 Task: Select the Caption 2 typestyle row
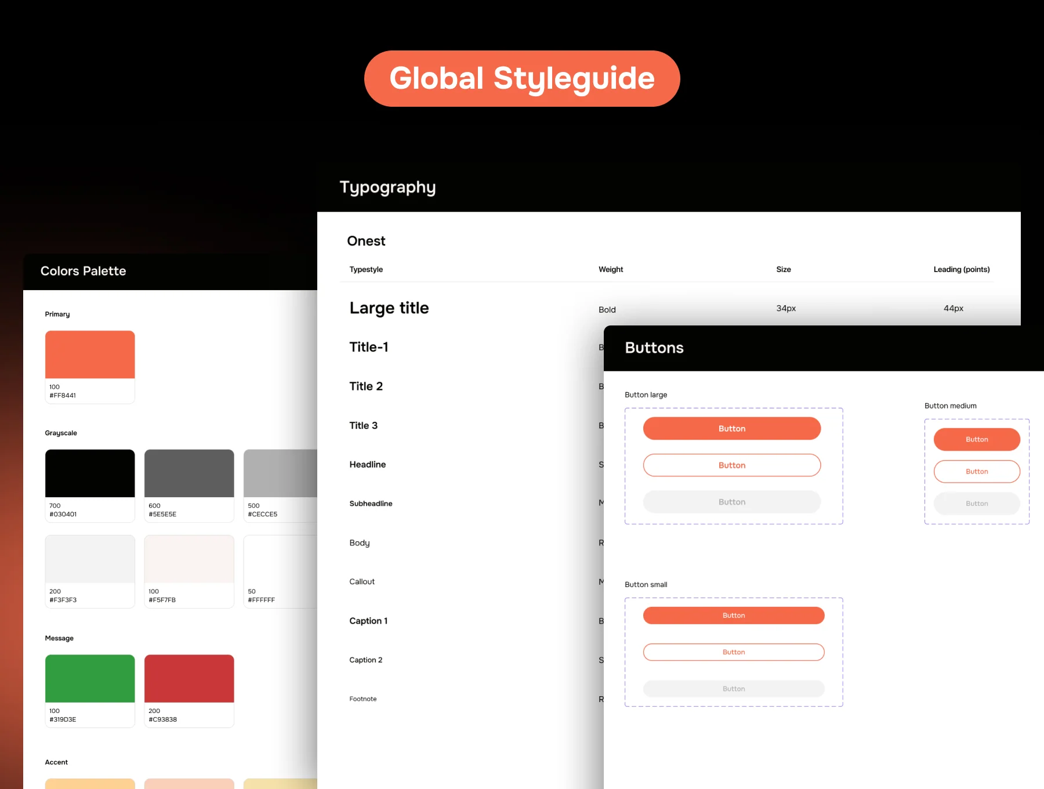click(x=366, y=660)
